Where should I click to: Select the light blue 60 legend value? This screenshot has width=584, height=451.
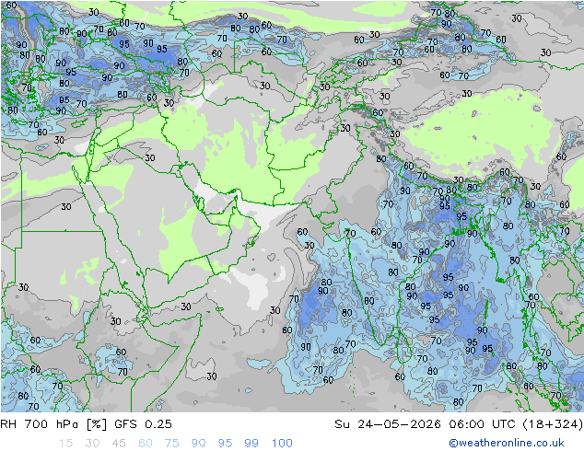tap(146, 444)
